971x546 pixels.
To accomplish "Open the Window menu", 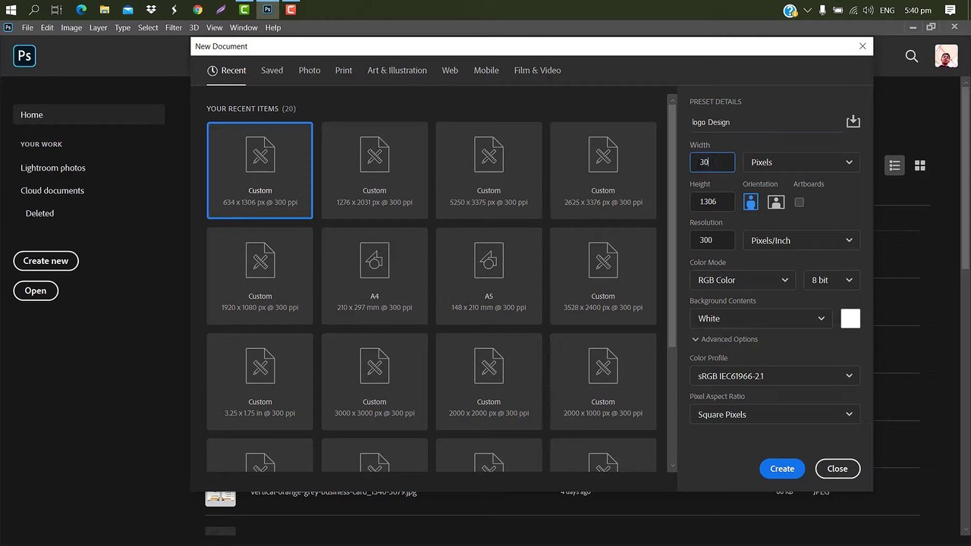I will pos(244,27).
